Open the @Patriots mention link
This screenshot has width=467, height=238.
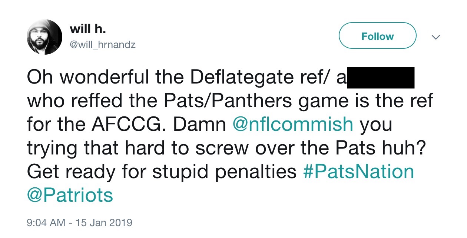click(70, 195)
